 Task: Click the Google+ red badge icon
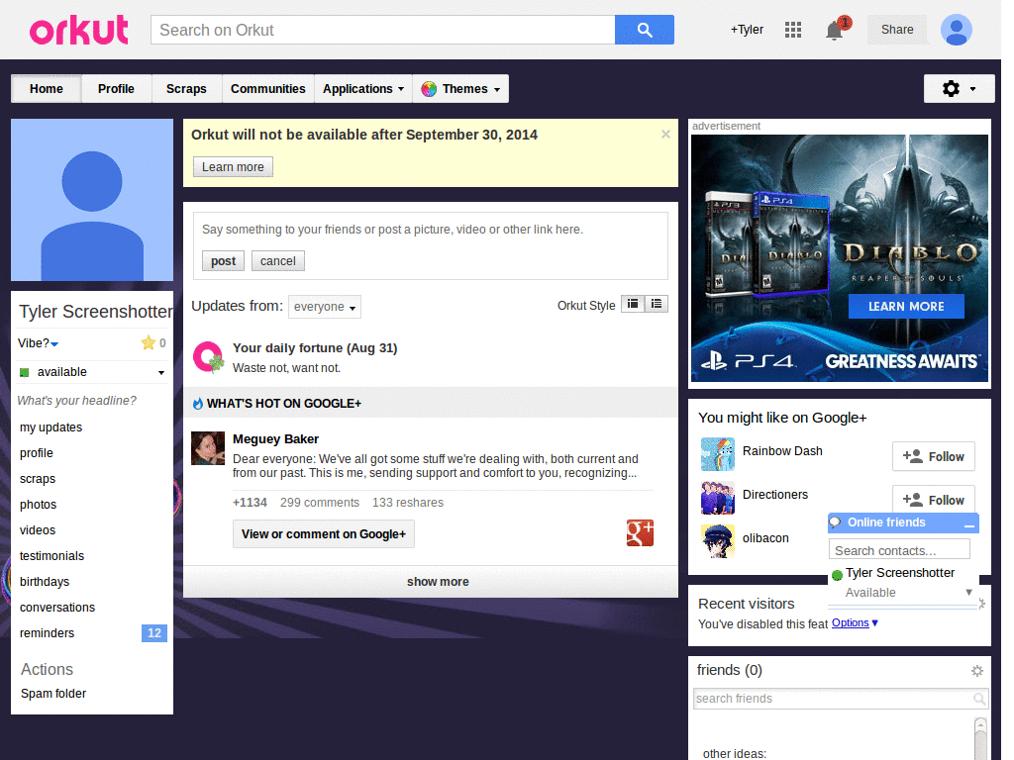pyautogui.click(x=640, y=533)
